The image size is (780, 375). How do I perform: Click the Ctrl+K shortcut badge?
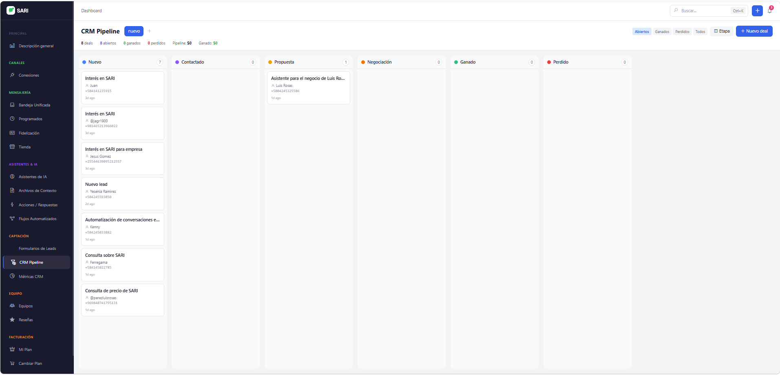(738, 11)
